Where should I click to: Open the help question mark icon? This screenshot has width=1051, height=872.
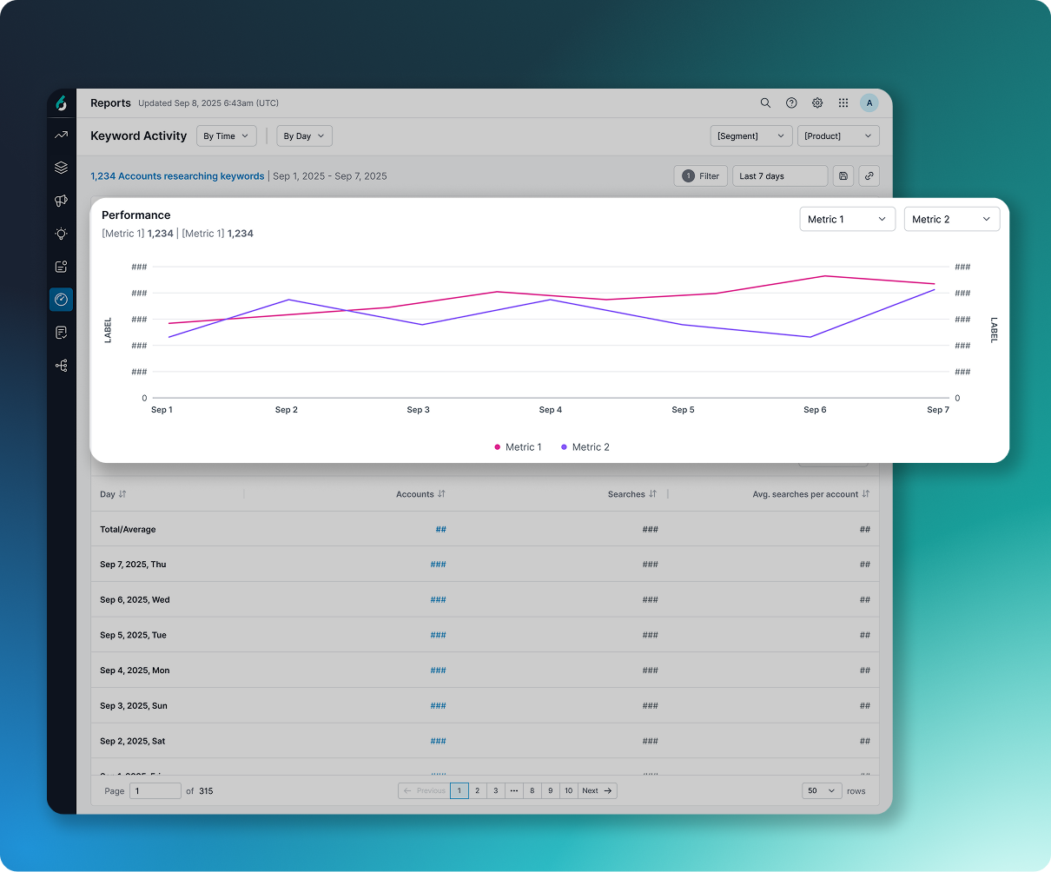[x=791, y=102]
